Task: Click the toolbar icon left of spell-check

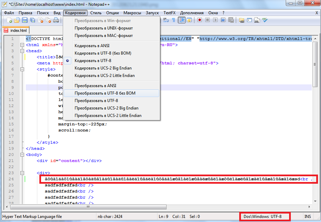Action: 257,20
